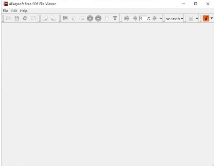Expand the overflow chevron left of the orange info icon

197,18
